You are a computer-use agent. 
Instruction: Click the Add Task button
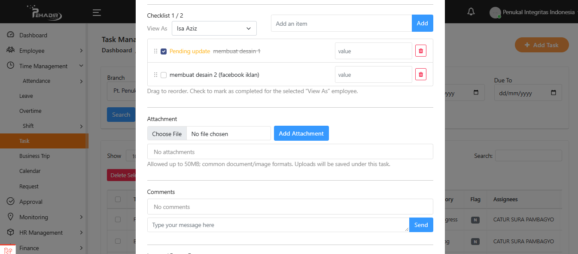pos(542,45)
